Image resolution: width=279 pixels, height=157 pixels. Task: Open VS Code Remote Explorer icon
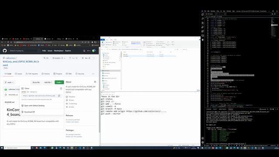[x=203, y=36]
